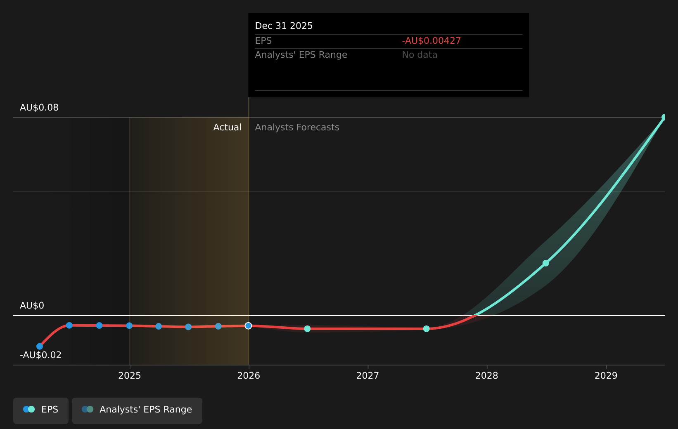This screenshot has width=678, height=429.
Task: Click the -AU$0.02 y-axis label
Action: [40, 355]
